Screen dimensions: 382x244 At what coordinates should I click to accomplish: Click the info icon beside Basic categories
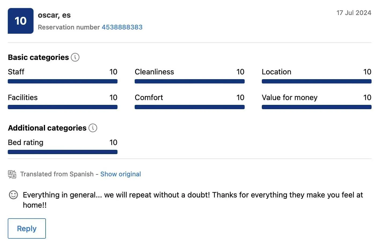[x=75, y=57]
